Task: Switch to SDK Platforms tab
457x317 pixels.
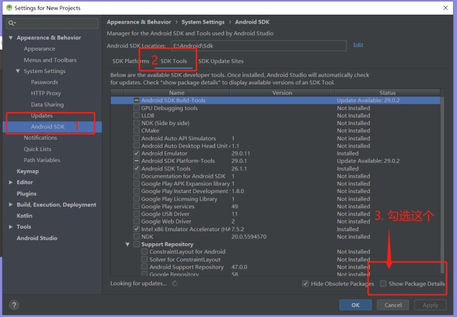Action: pos(131,61)
